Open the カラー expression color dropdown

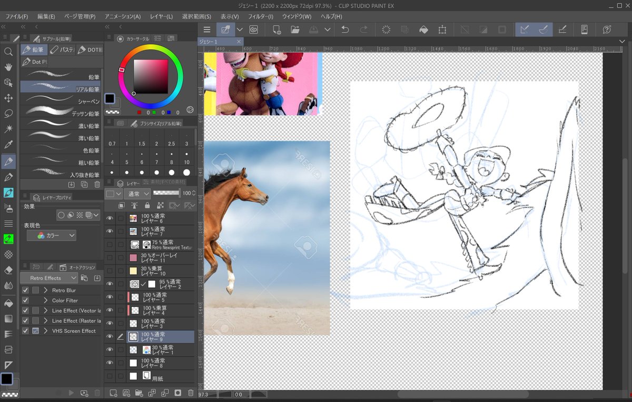(x=51, y=236)
